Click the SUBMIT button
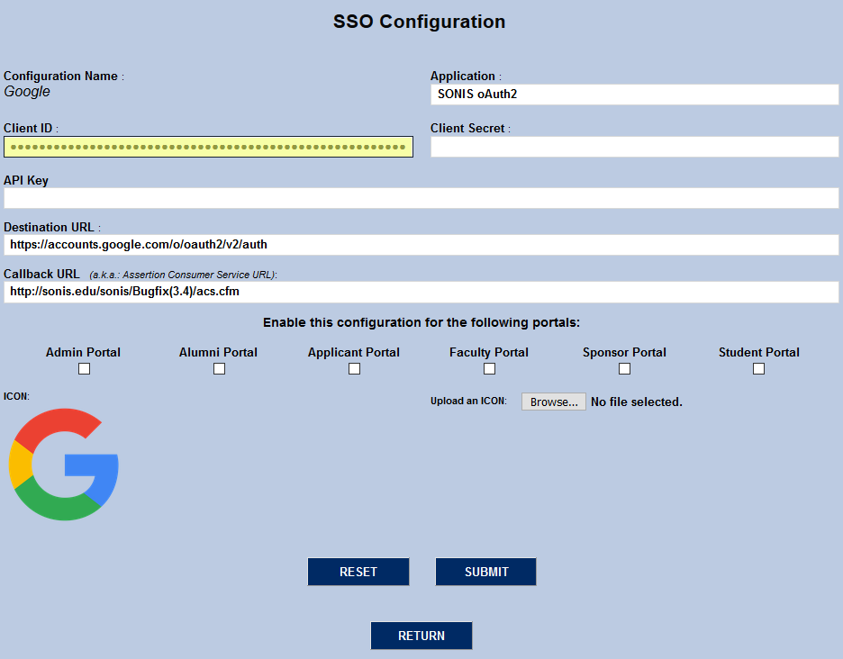Image resolution: width=843 pixels, height=659 pixels. (485, 572)
